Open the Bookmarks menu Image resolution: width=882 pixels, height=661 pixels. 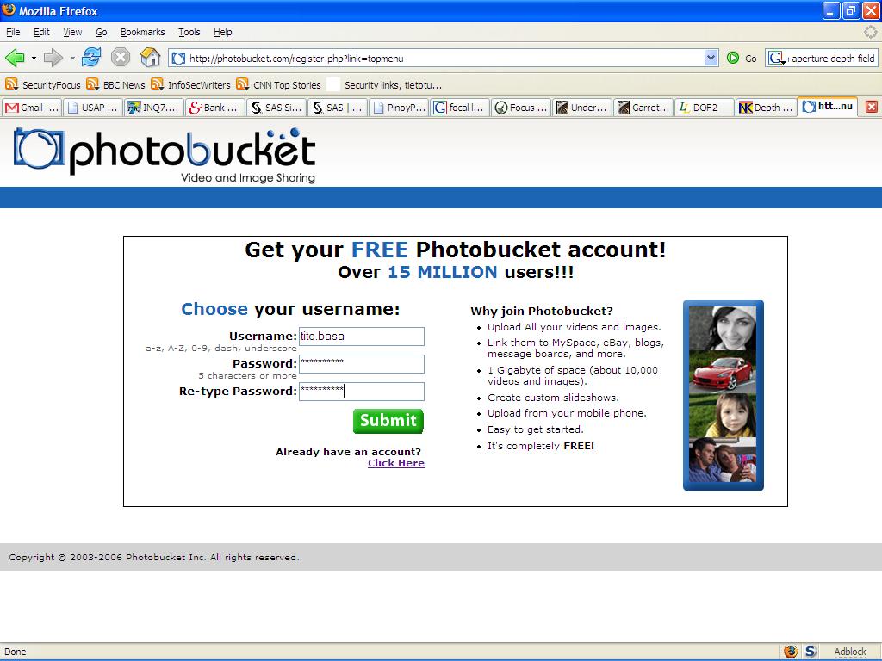143,32
